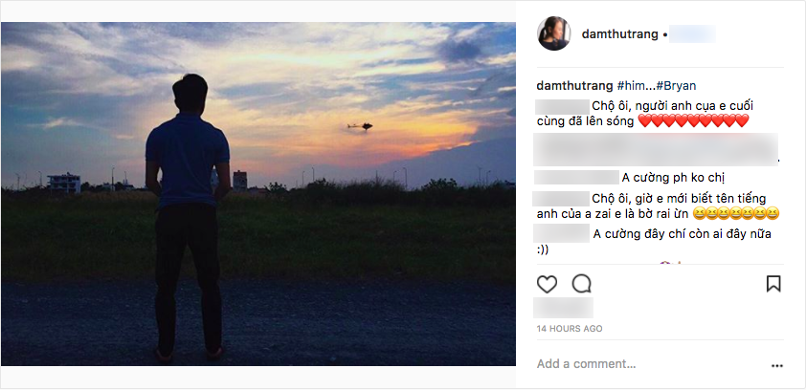The height and width of the screenshot is (390, 806).
Task: Click the '14 HOURS AGO' timestamp
Action: (569, 329)
